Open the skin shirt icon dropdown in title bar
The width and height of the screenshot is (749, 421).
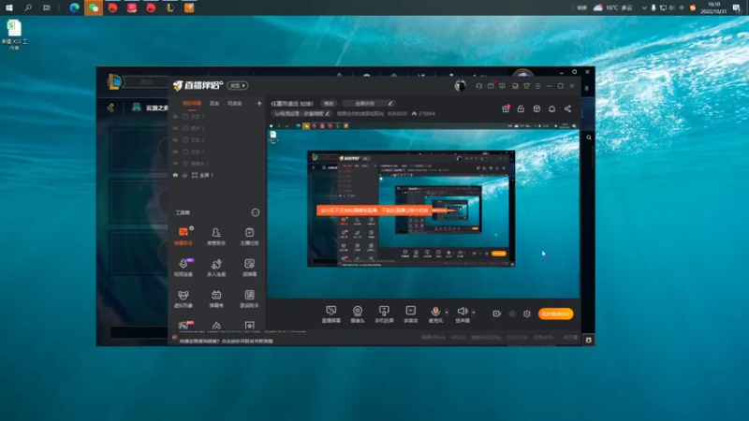(526, 86)
